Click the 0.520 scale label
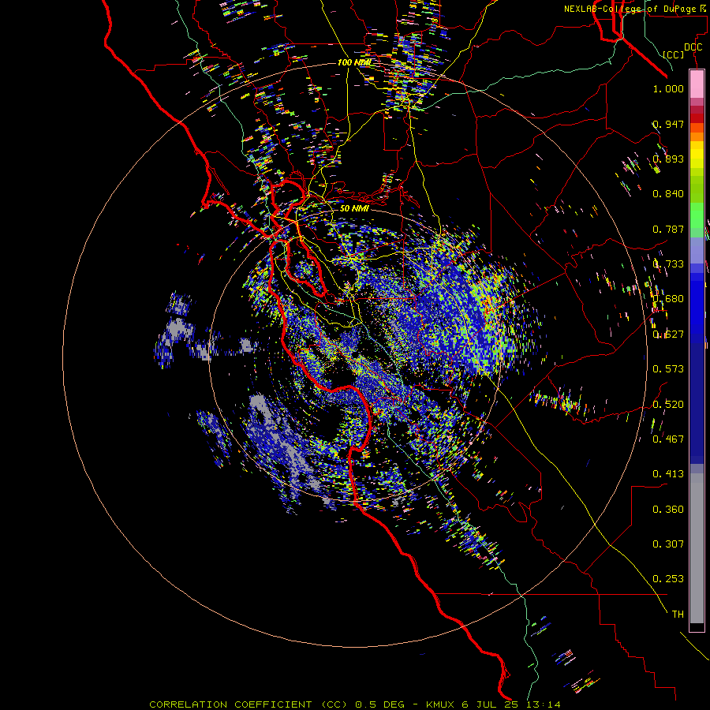This screenshot has height=710, width=710. 668,404
